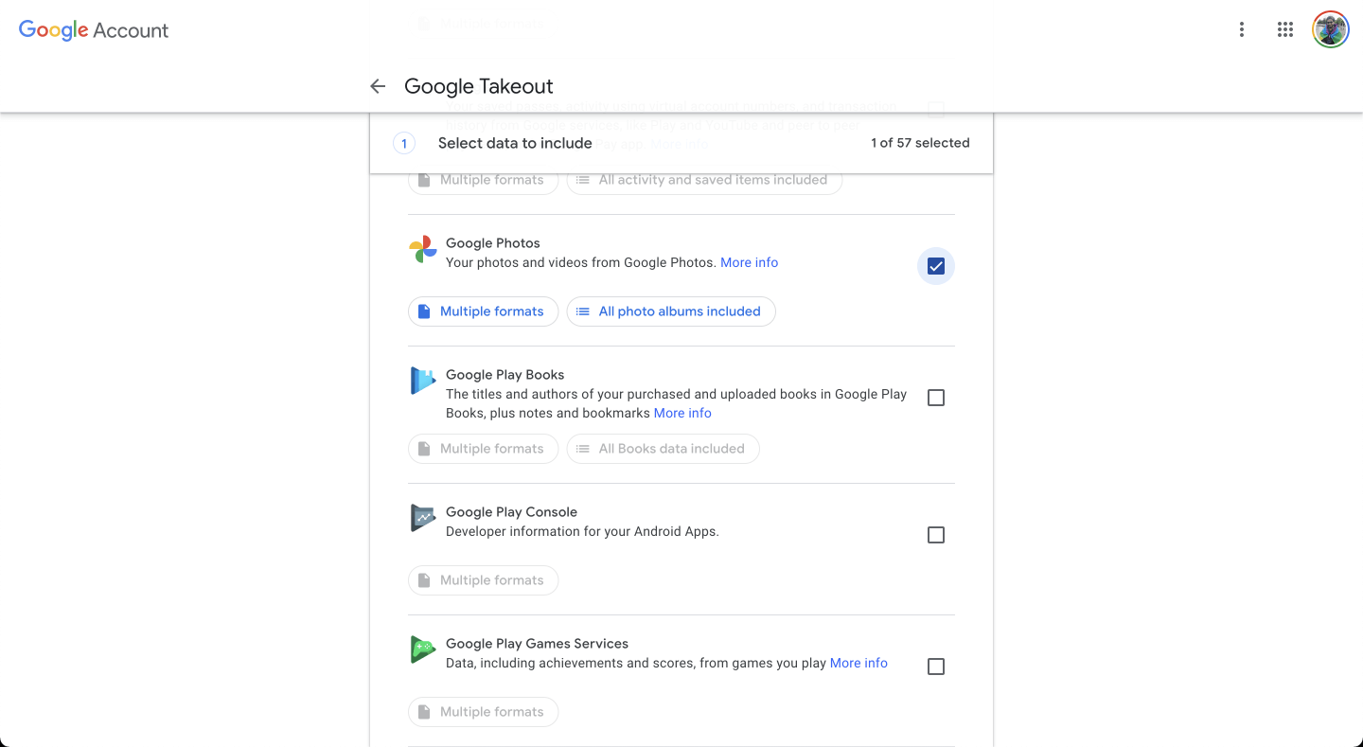Click your profile avatar picture

point(1330,29)
